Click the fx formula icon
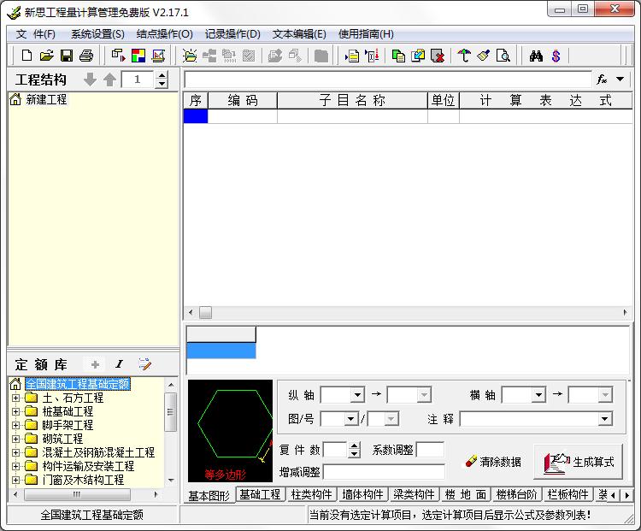 click(602, 80)
